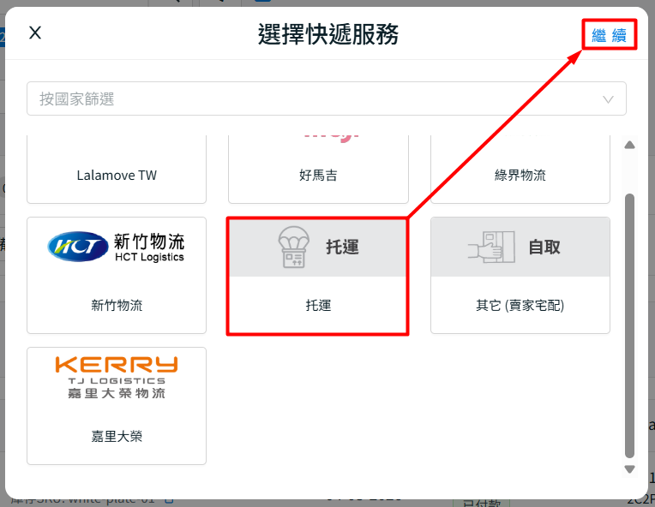
Task: Click the 新竹物流 text label
Action: (x=117, y=305)
